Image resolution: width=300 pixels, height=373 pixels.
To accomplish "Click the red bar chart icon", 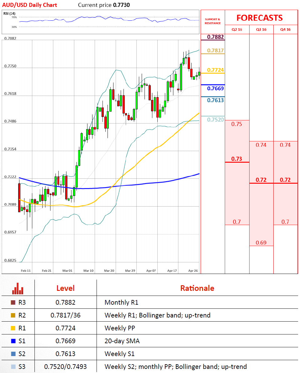I will tap(18, 289).
